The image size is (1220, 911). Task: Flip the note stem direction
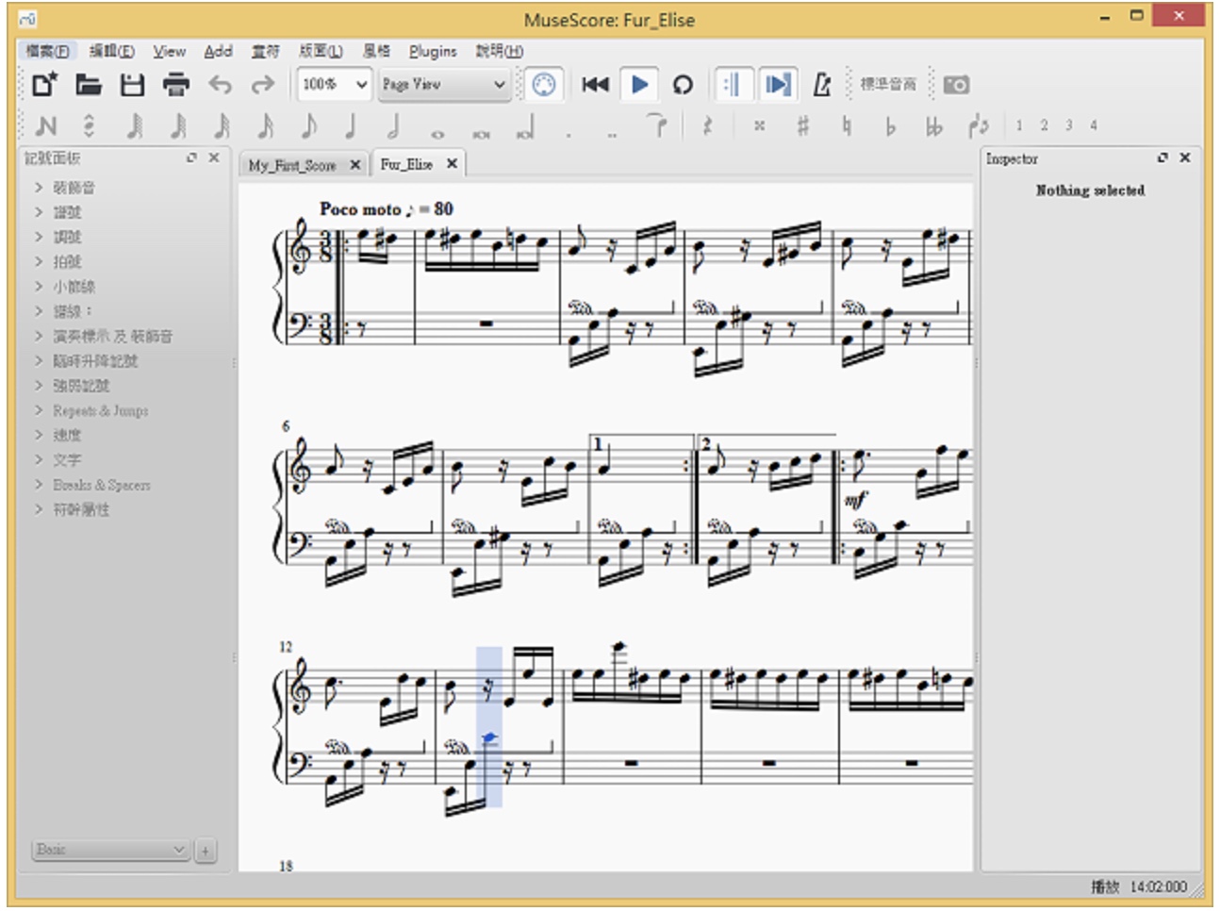tap(978, 125)
